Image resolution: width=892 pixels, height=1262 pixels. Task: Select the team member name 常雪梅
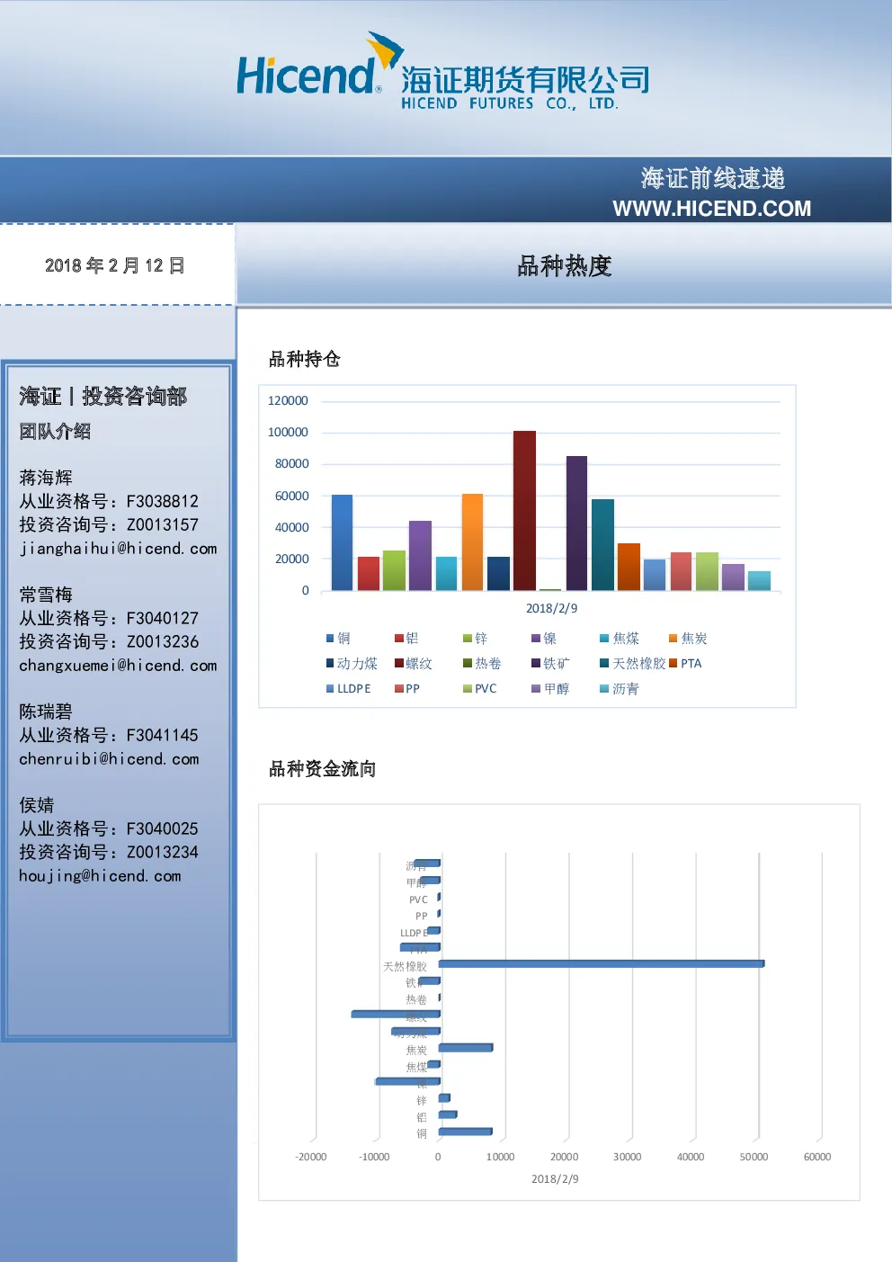(46, 595)
